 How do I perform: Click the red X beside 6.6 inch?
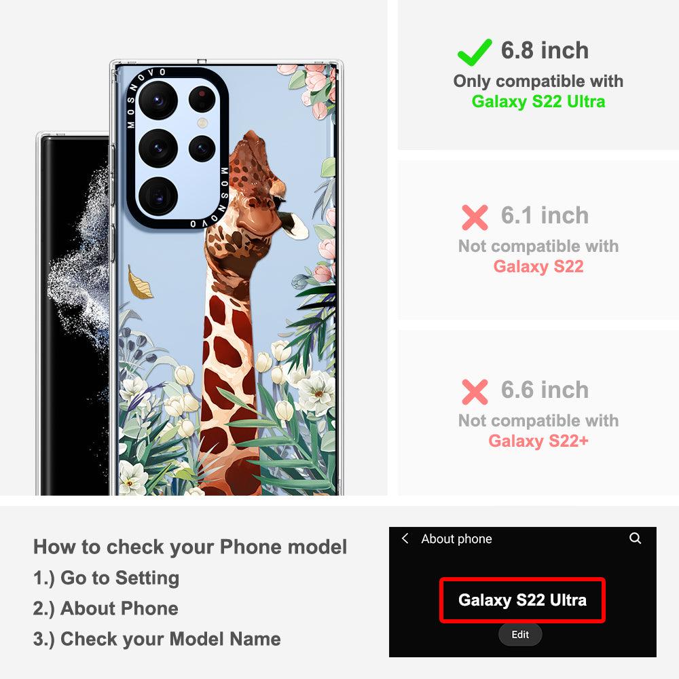[x=475, y=392]
